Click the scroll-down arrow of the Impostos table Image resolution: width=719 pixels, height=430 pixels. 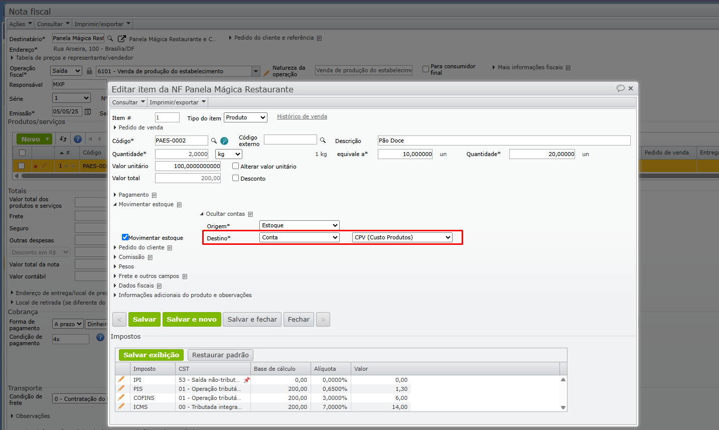(x=563, y=407)
